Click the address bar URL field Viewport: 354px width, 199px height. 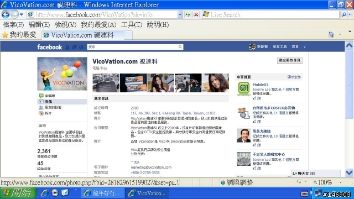pos(102,15)
